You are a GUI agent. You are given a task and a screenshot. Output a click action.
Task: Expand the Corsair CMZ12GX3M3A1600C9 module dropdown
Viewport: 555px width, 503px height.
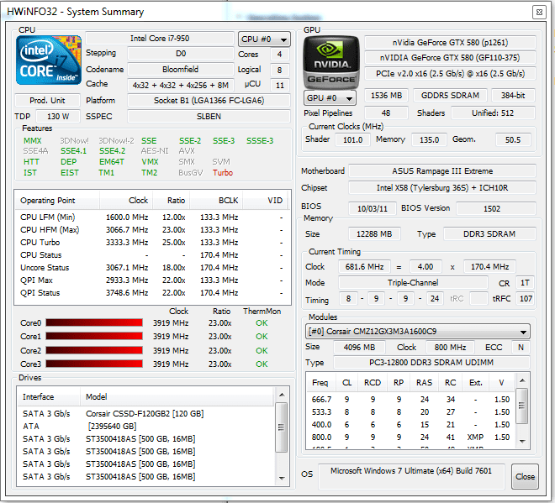[417, 332]
